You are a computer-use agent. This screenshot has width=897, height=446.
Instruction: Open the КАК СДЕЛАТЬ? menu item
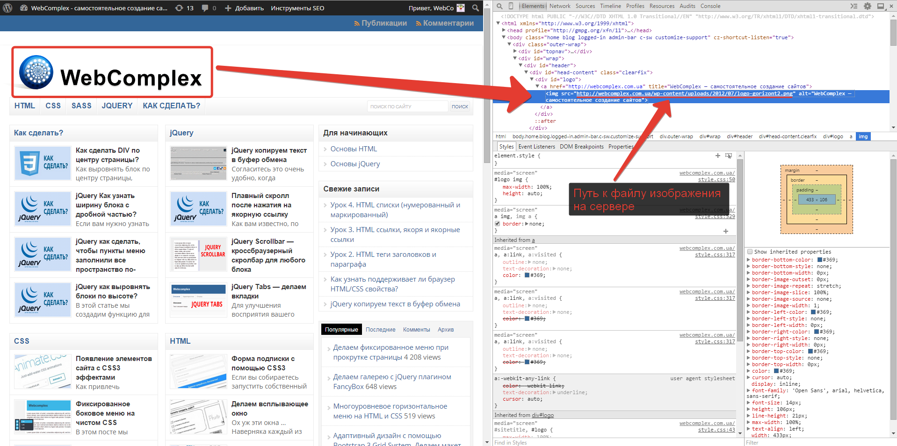pos(172,106)
